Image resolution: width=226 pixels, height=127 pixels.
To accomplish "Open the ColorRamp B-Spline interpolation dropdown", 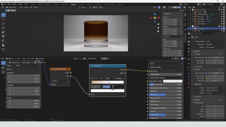I will click(x=120, y=78).
